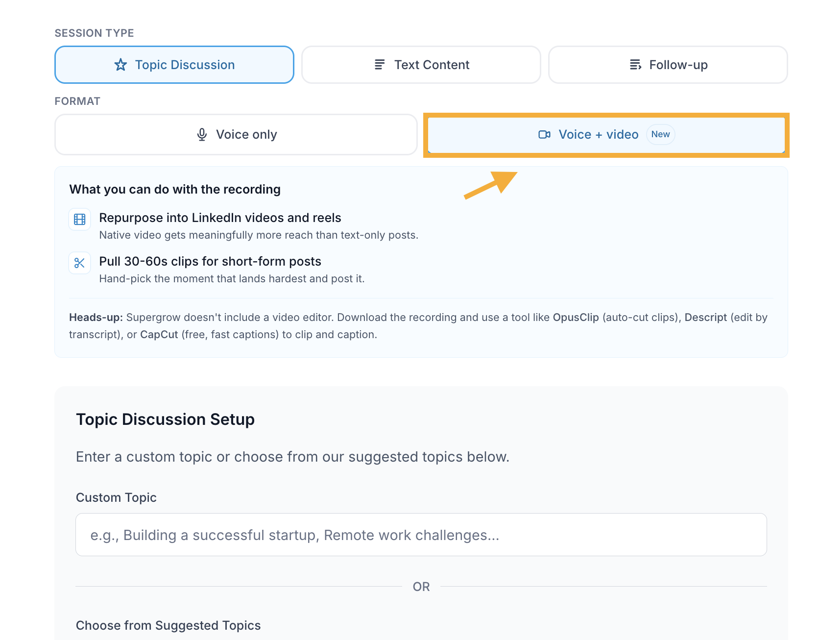Screen dimensions: 820x640
Task: Click 'Enter a custom topic or choose' description
Action: pos(292,457)
